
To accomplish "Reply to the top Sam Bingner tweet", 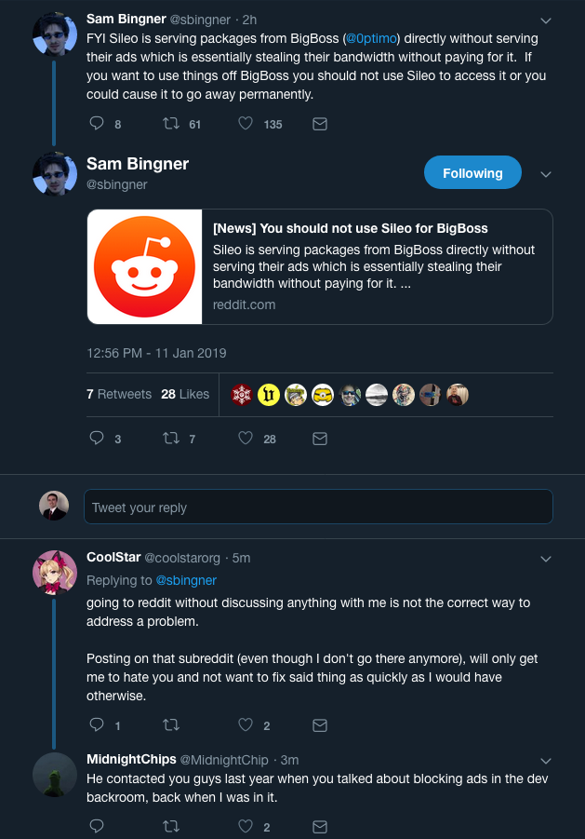I will click(x=97, y=124).
